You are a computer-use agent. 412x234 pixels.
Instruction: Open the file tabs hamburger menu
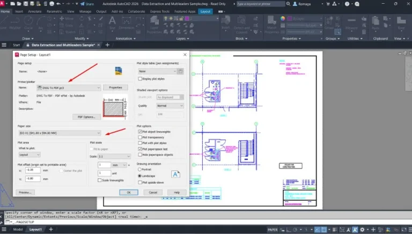click(4, 45)
